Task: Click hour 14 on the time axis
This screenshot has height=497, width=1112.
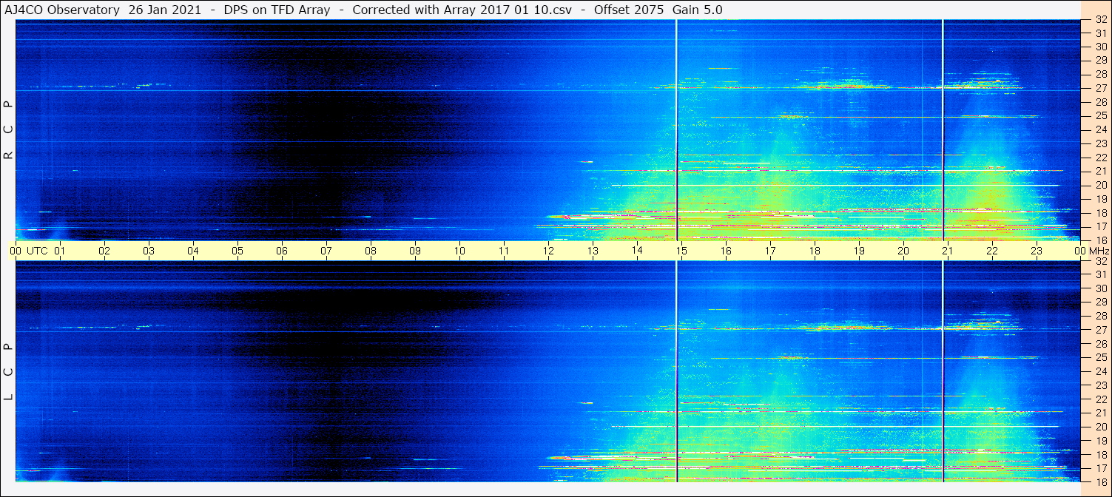Action: pyautogui.click(x=637, y=250)
